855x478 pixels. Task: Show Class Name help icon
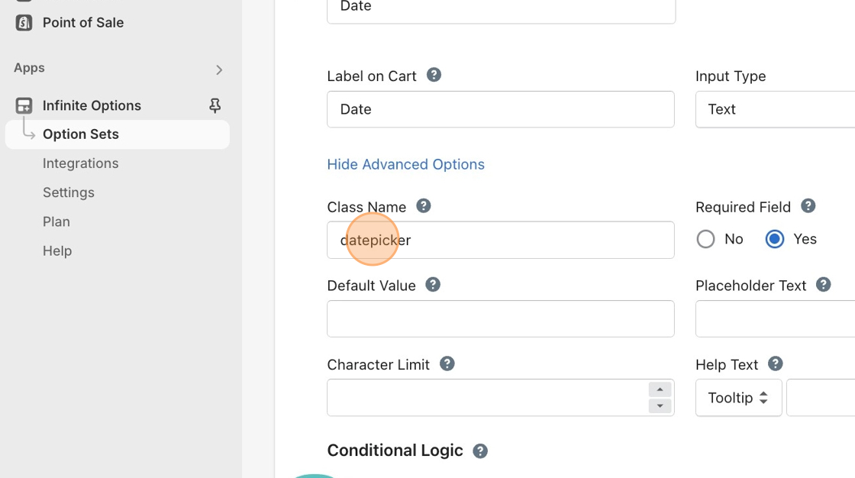point(424,205)
